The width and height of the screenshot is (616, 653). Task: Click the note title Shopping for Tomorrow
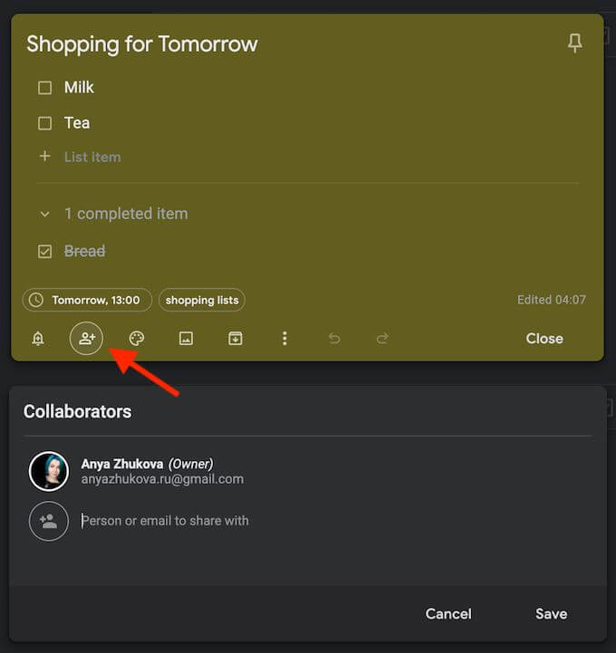(142, 44)
